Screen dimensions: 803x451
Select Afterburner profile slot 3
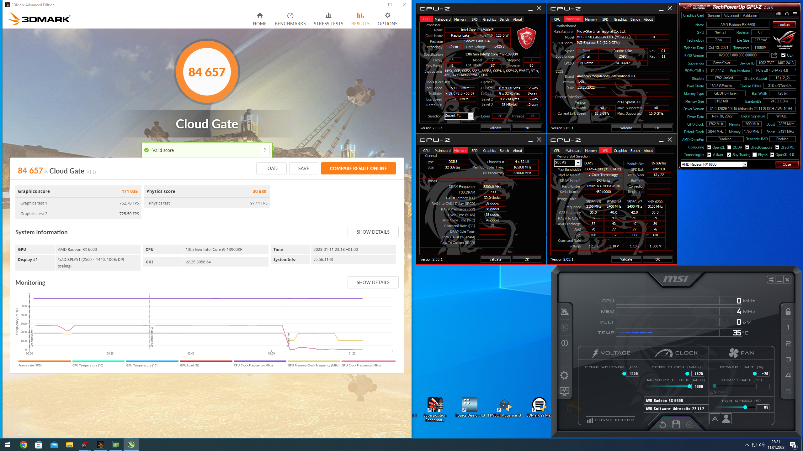click(788, 359)
